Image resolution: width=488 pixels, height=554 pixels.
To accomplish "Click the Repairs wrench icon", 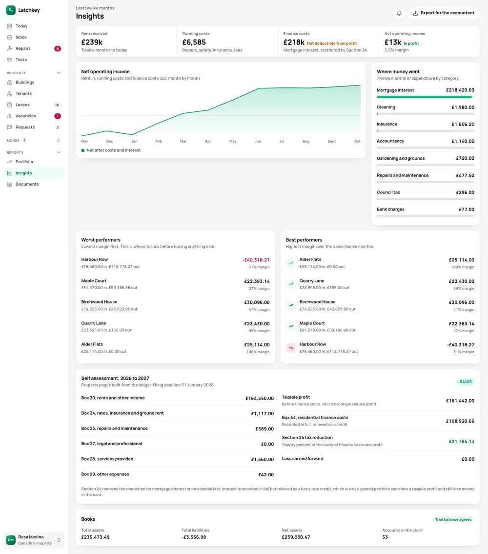I will (x=10, y=48).
